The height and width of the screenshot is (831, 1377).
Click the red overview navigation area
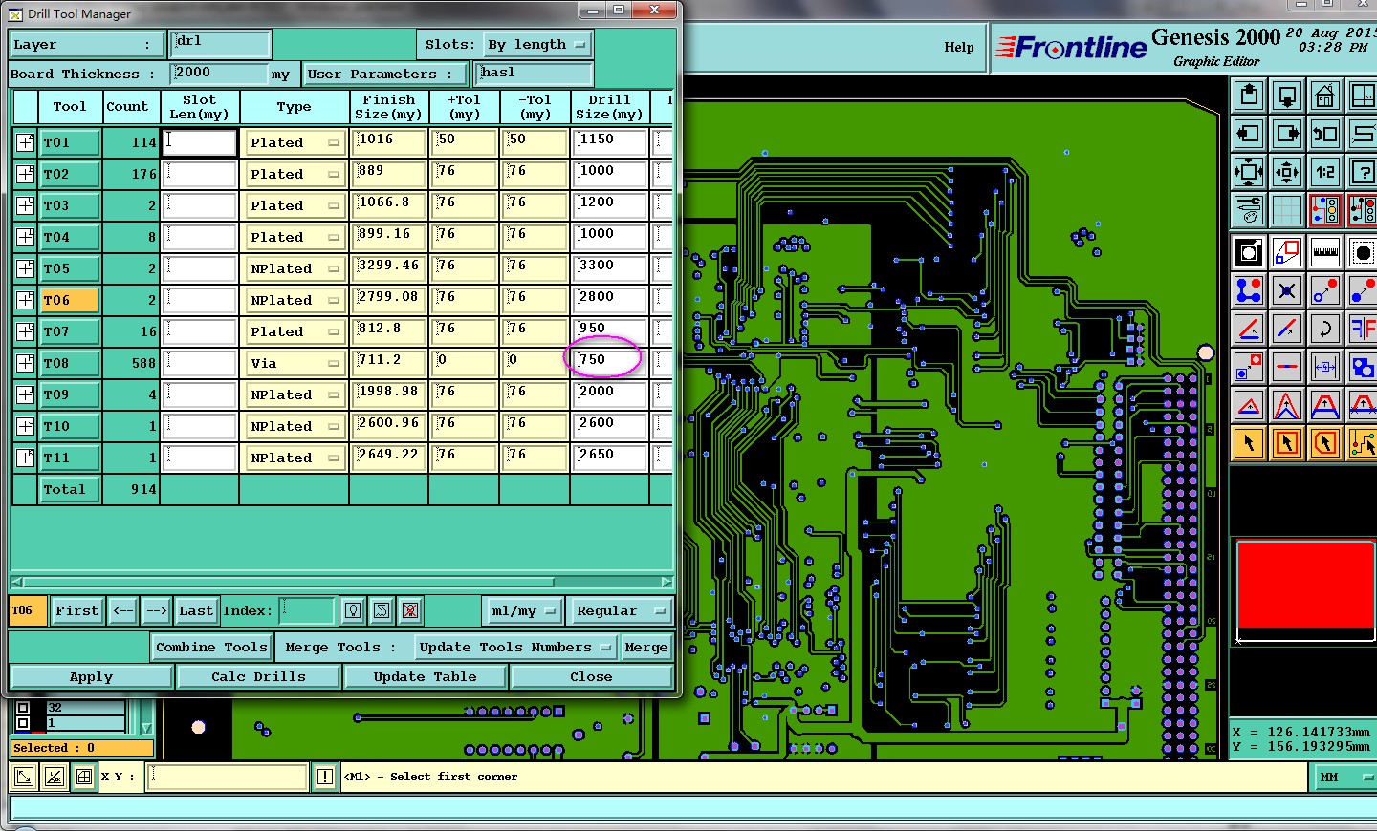[1306, 585]
